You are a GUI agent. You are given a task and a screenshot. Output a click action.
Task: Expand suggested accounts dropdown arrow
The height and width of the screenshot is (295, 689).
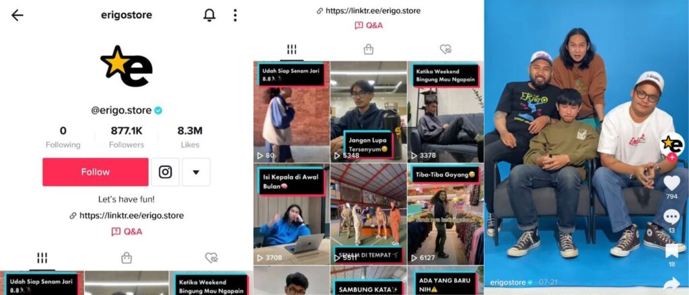click(196, 172)
